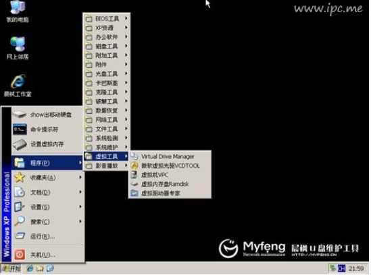This screenshot has height=275, width=371.
Task: Click the 开始 Start button
Action: pos(11,269)
